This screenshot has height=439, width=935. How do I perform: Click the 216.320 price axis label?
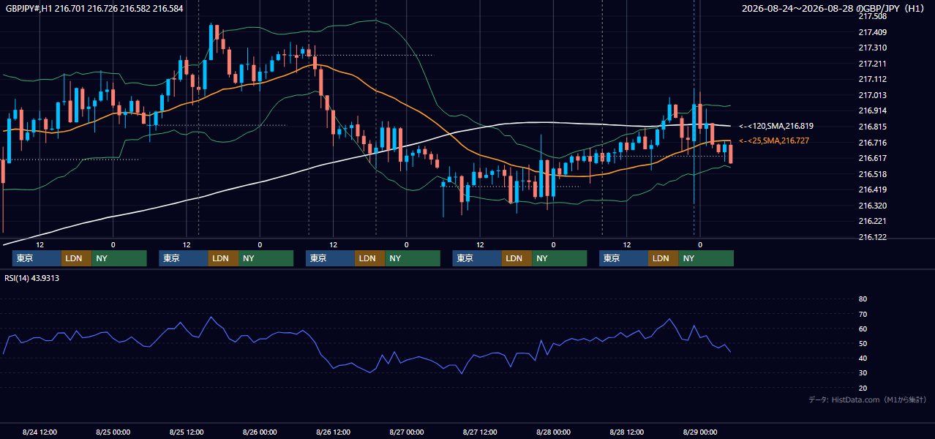click(x=872, y=206)
